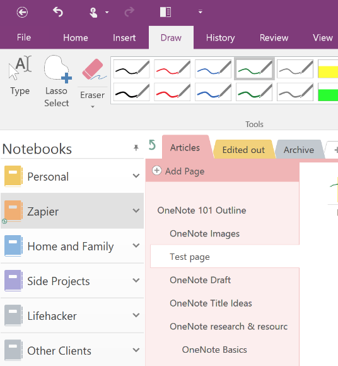Image resolution: width=338 pixels, height=366 pixels.
Task: Pick the thin blue pen in top row
Action: coord(213,69)
